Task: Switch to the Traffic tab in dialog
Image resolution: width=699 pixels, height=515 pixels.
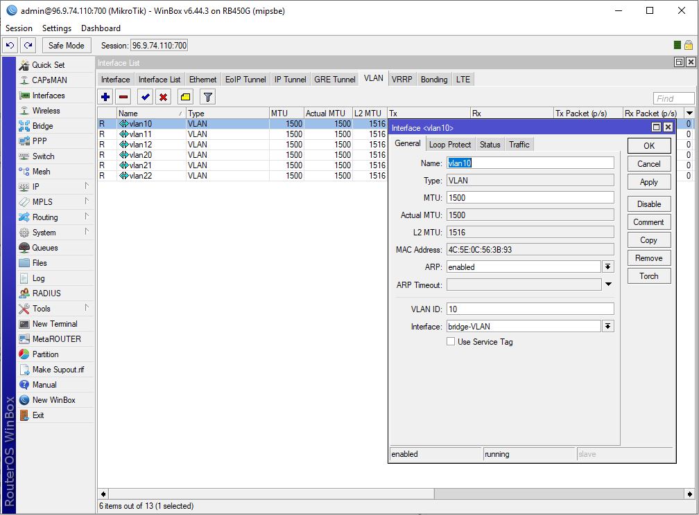Action: (x=519, y=144)
